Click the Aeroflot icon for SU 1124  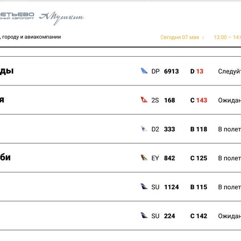144,186
